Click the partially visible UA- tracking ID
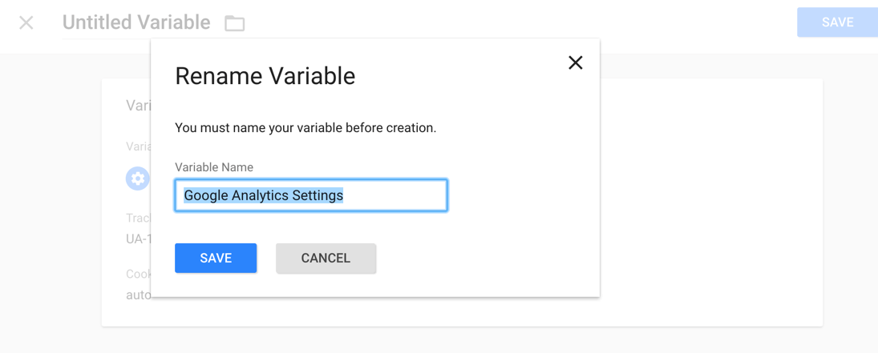This screenshot has height=353, width=878. click(x=138, y=239)
